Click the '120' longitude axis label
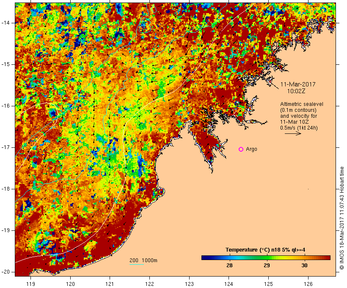 click(70, 284)
